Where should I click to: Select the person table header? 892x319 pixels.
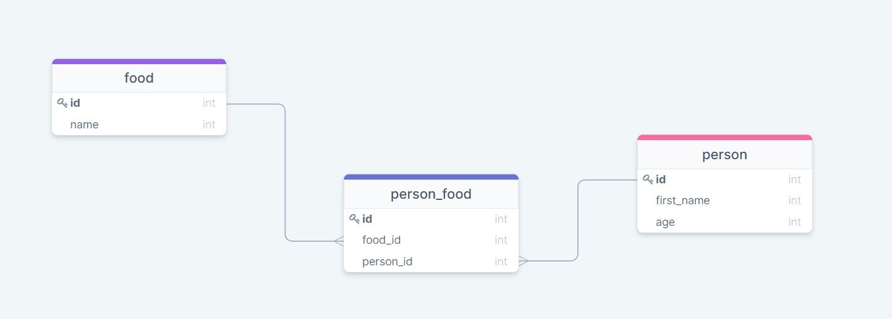(x=724, y=155)
